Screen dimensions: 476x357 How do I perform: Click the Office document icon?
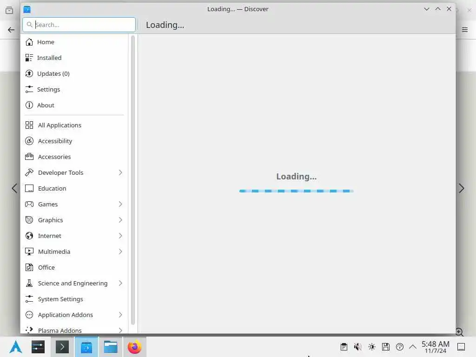[29, 267]
